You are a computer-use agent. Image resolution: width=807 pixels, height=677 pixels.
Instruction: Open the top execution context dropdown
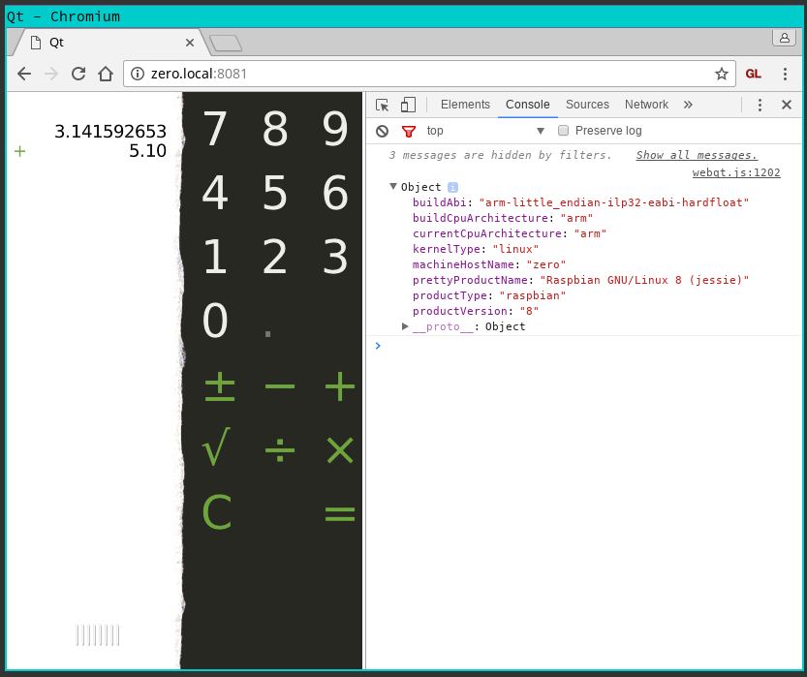click(x=484, y=131)
